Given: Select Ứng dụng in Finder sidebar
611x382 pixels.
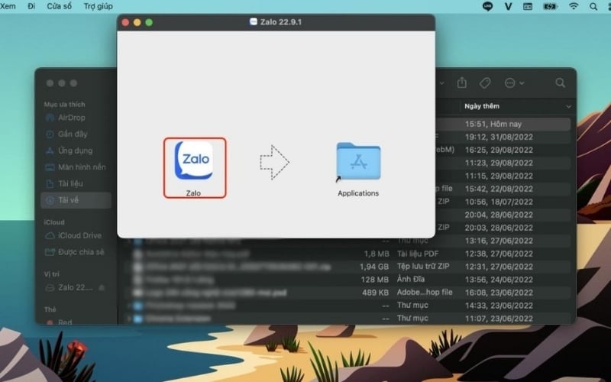Looking at the screenshot, I should [76, 151].
